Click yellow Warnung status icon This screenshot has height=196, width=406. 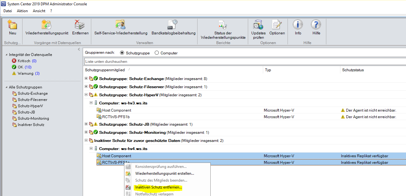click(x=14, y=73)
